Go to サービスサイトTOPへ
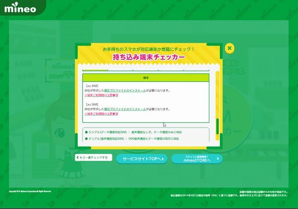This screenshot has width=298, height=209. coord(142,159)
